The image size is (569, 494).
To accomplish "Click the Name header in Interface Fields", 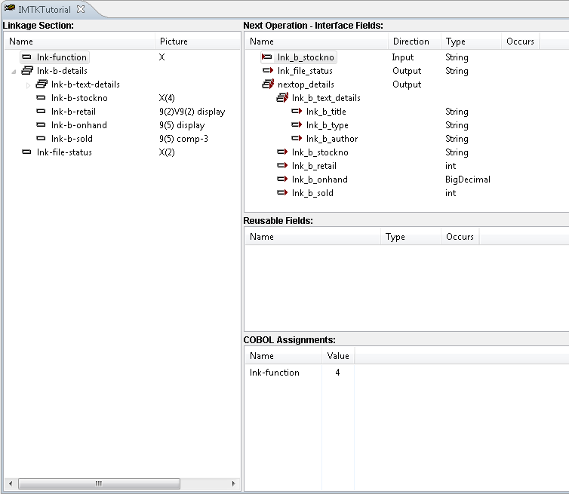I will pyautogui.click(x=316, y=41).
